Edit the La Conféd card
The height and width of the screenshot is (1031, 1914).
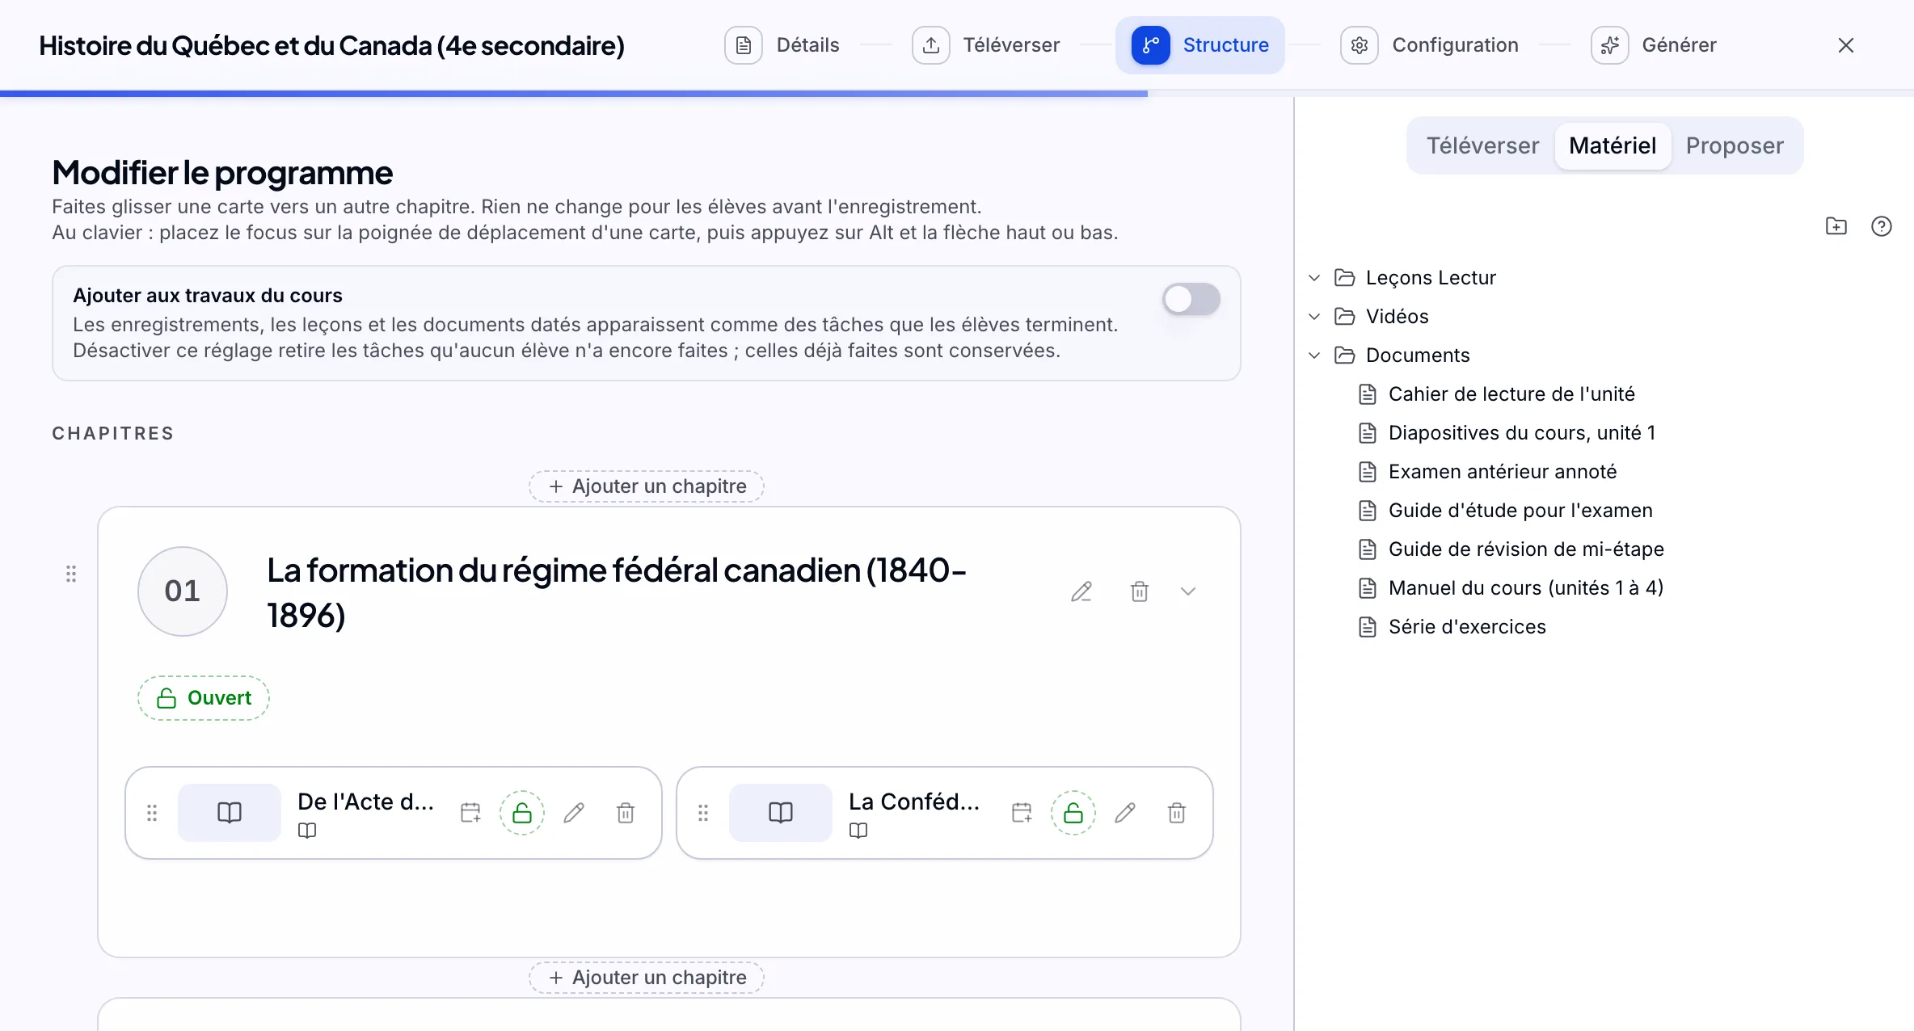click(x=1125, y=813)
